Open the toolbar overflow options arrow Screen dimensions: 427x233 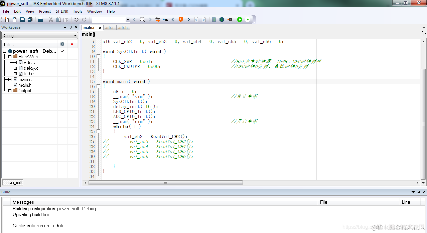tap(254, 21)
